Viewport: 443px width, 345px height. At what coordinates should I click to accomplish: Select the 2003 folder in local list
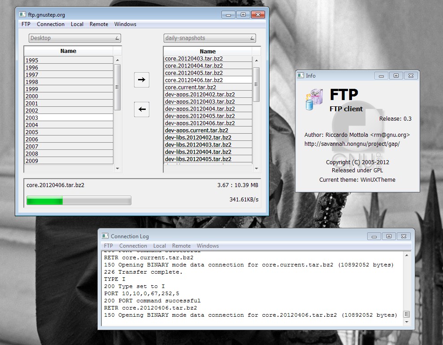[69, 118]
